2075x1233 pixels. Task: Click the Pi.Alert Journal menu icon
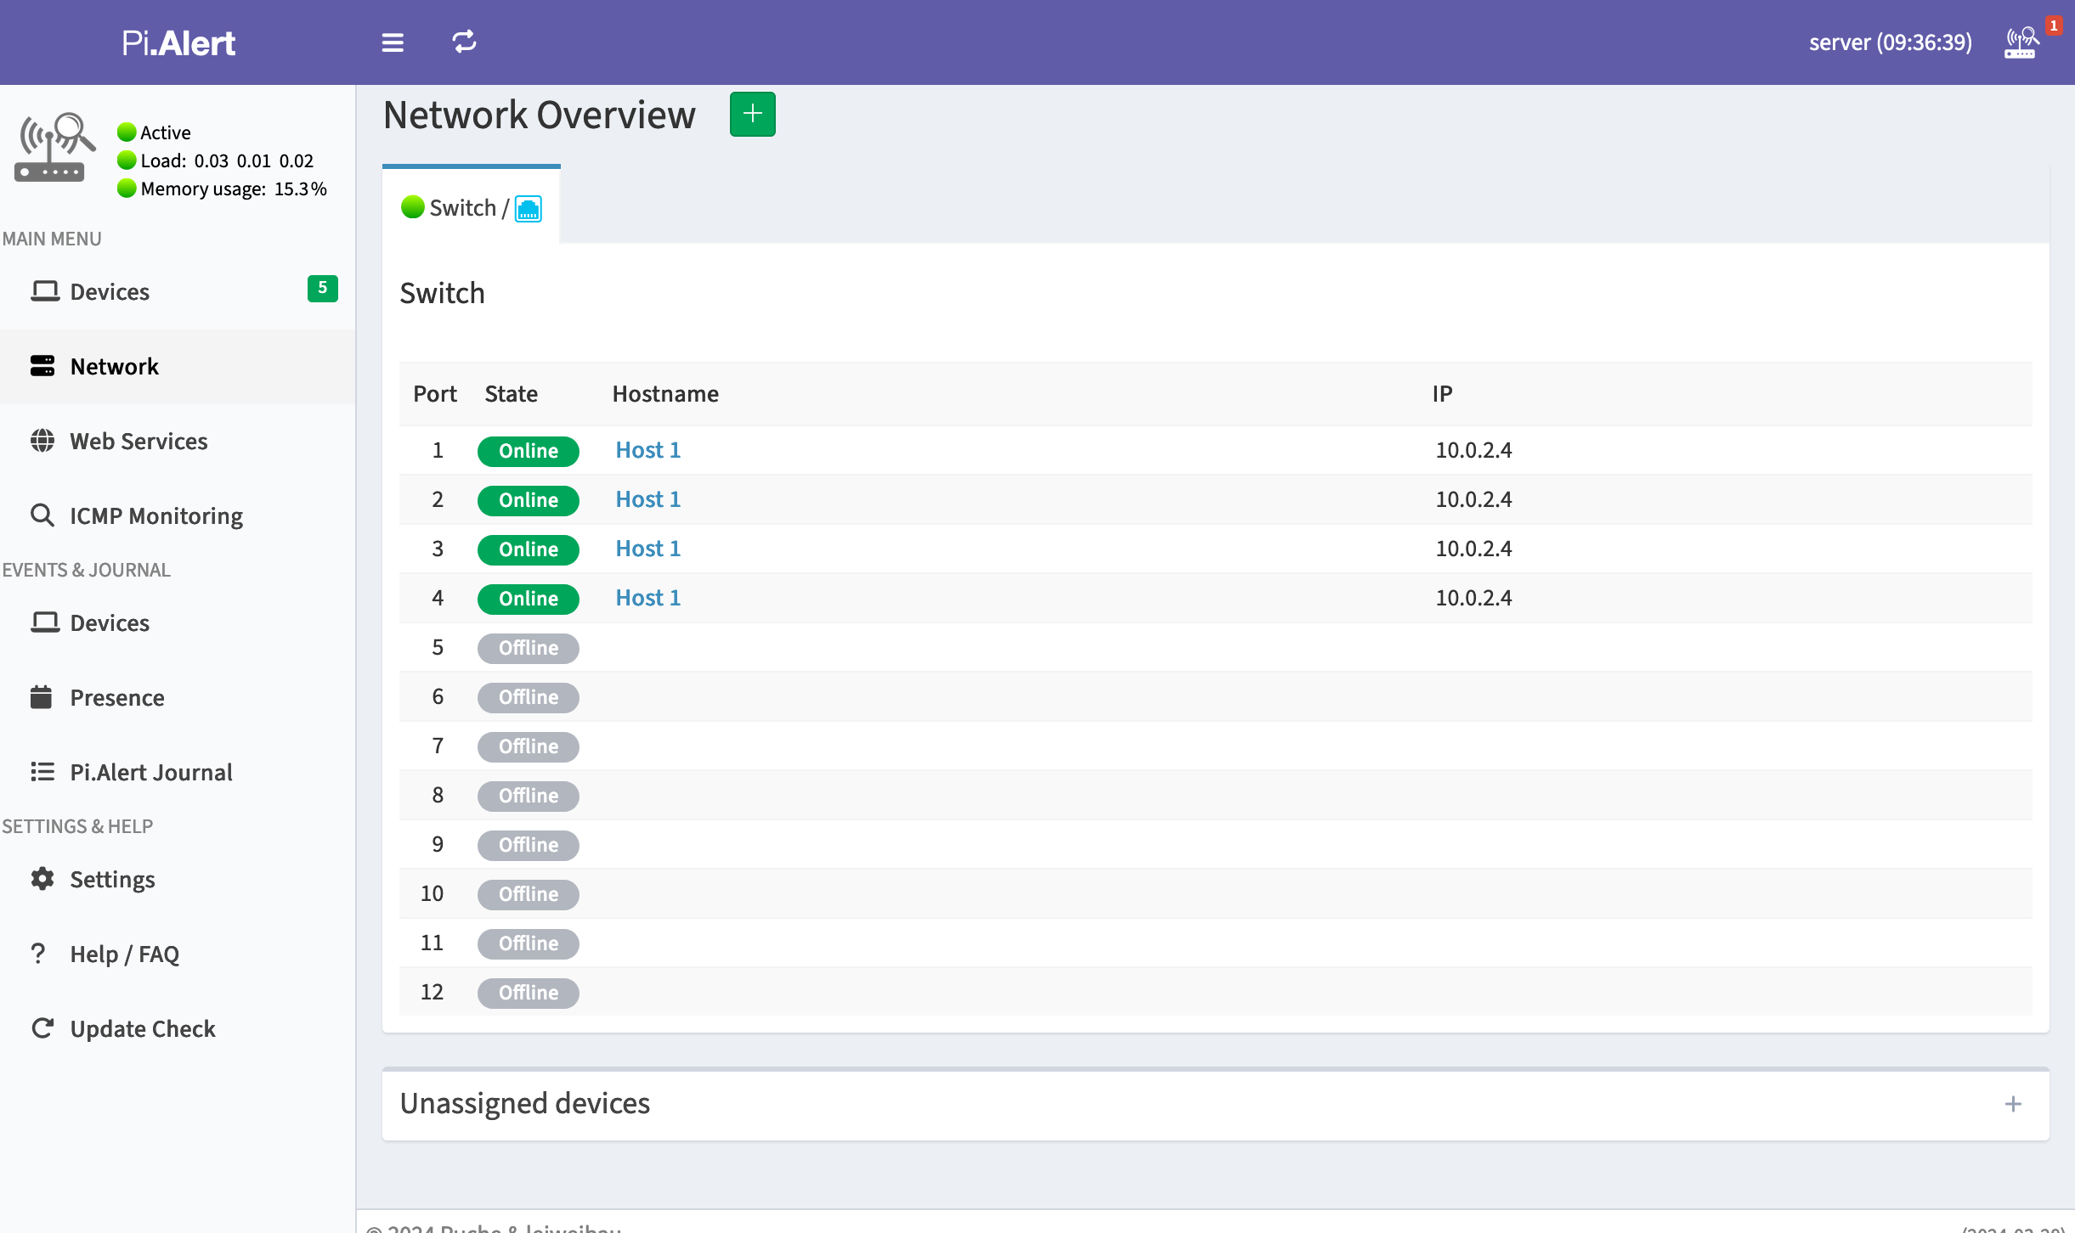(41, 771)
